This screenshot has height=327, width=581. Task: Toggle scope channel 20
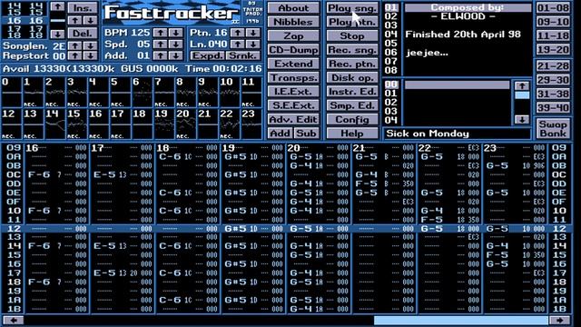click(185, 124)
